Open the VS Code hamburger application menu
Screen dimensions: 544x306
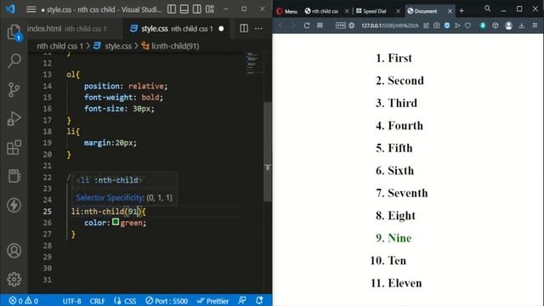[31, 9]
